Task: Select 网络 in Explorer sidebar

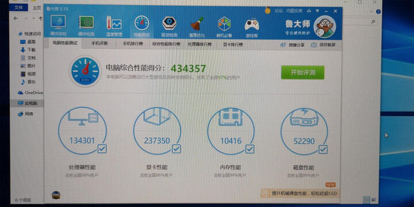Action: [26, 114]
